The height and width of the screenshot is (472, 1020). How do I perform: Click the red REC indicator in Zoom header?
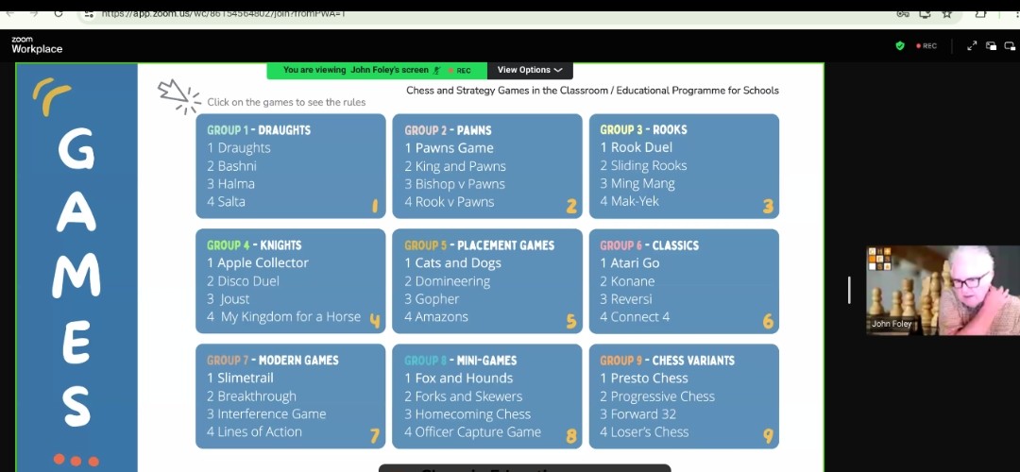pos(926,45)
